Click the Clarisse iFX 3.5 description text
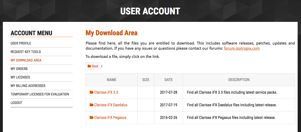 [232, 92]
